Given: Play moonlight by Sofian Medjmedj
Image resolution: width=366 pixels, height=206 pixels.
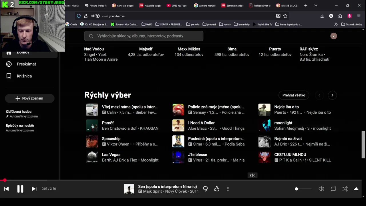Looking at the screenshot, I should point(283,123).
